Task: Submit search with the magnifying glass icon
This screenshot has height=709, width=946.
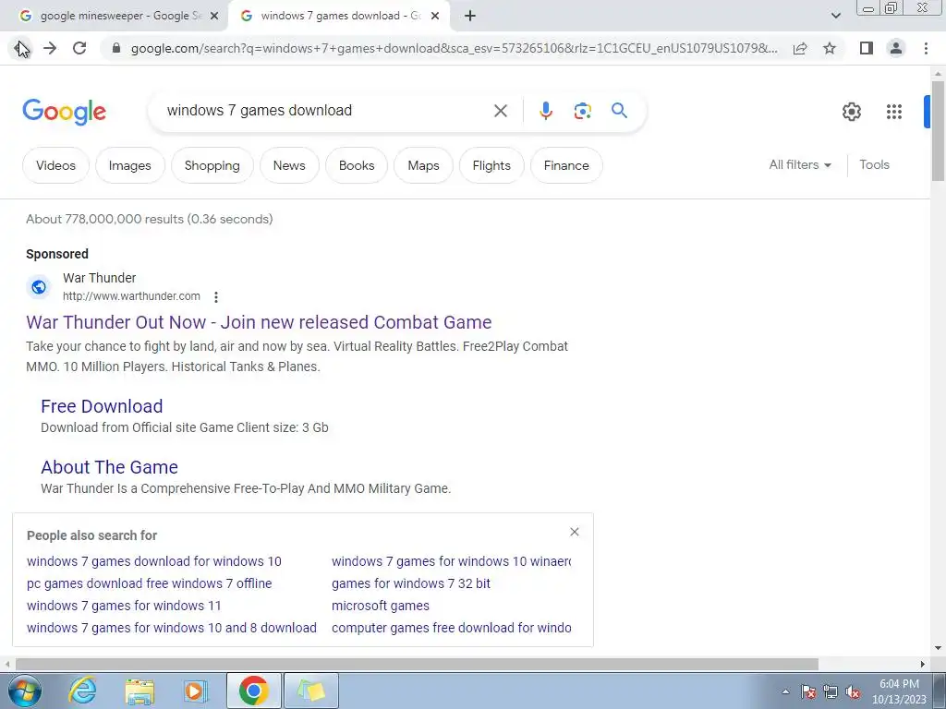Action: [619, 111]
